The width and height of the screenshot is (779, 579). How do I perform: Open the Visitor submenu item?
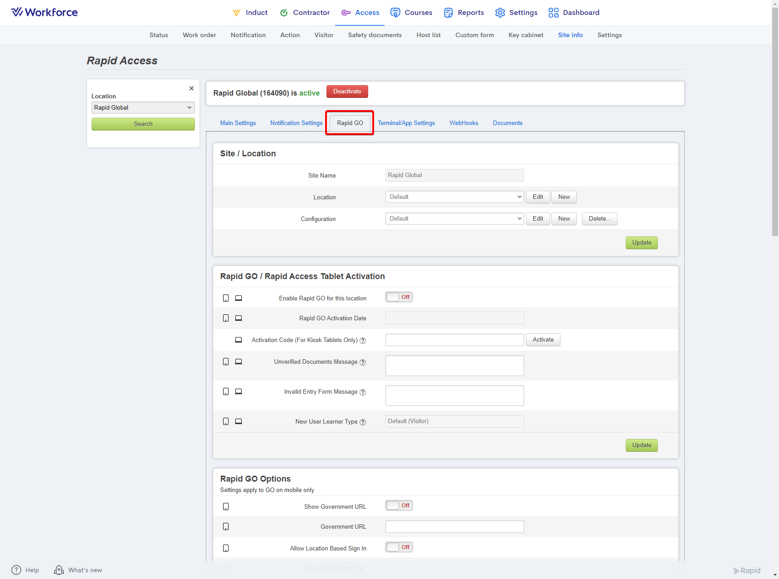[x=324, y=35]
